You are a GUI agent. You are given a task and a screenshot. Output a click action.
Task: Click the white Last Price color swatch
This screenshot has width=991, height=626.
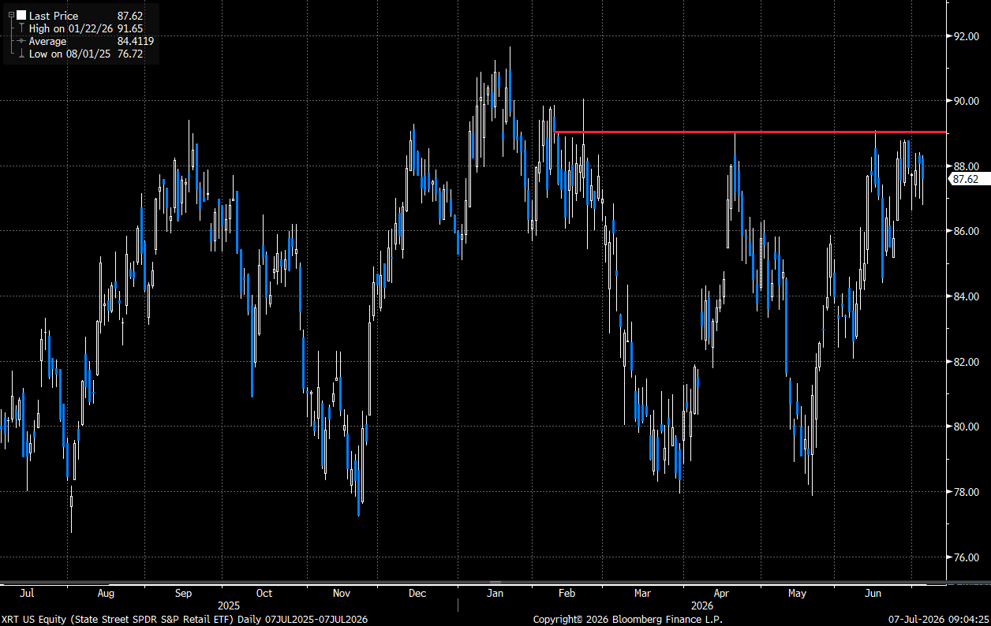point(21,16)
